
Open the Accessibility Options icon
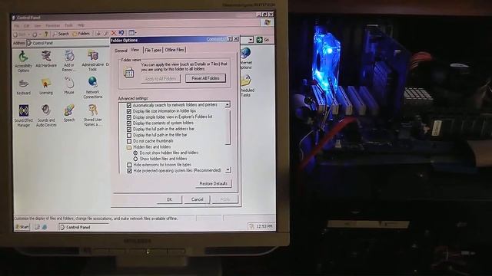point(23,61)
